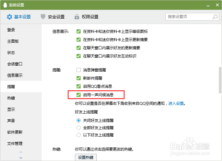Select 关闭好友上线提醒 radio button

coord(78,120)
